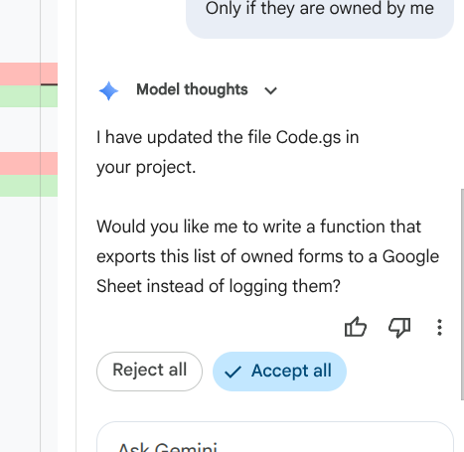Click the Accept all button
The image size is (464, 452).
(x=279, y=372)
